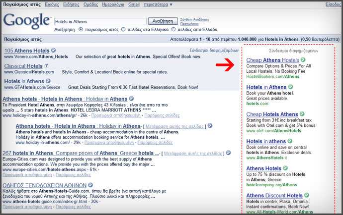Open Gmail in the top navigation
The image size is (343, 215).
[134, 4]
